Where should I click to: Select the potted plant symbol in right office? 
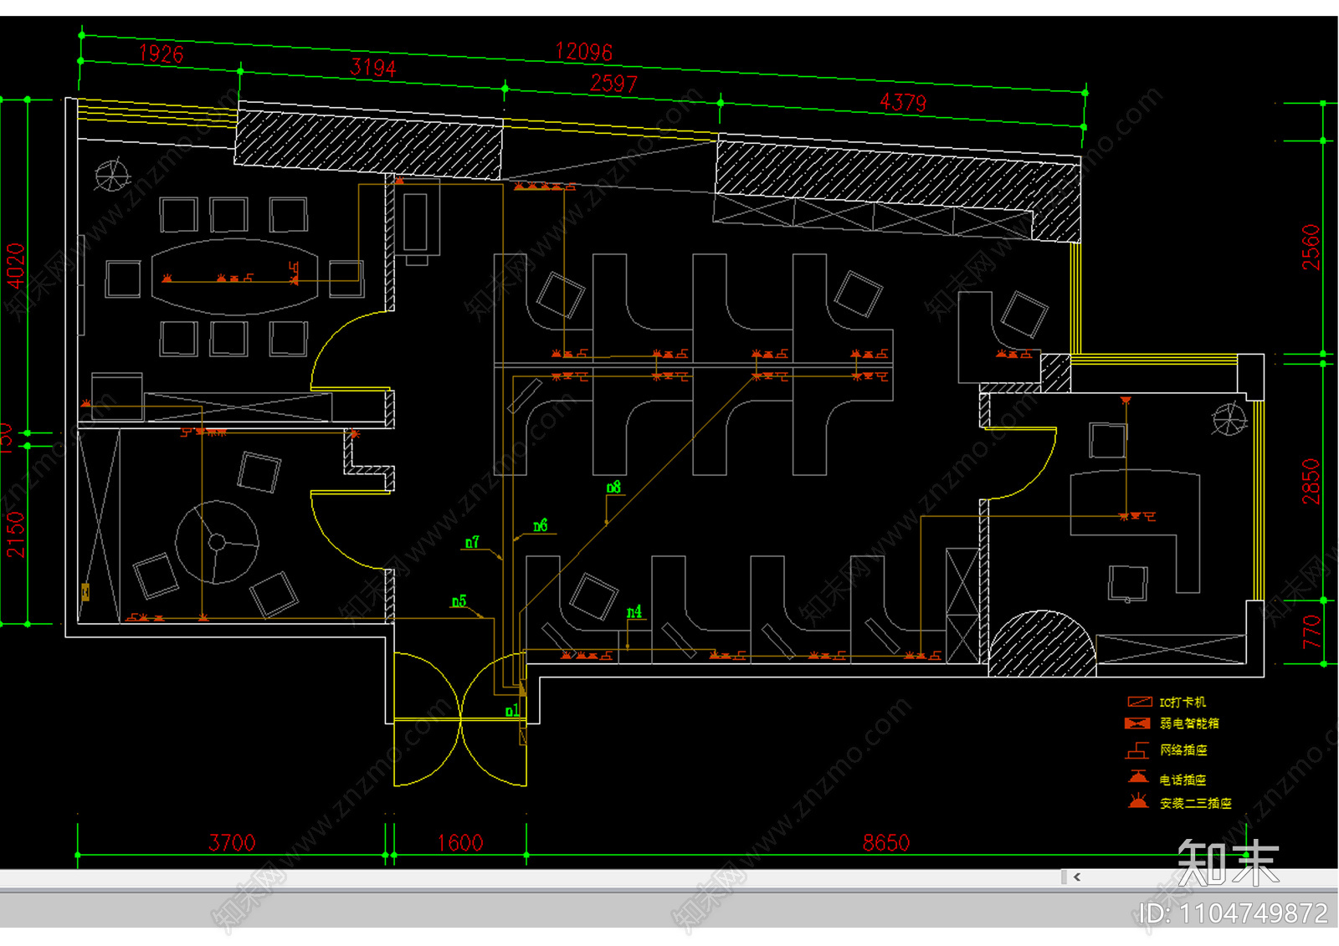click(1230, 418)
